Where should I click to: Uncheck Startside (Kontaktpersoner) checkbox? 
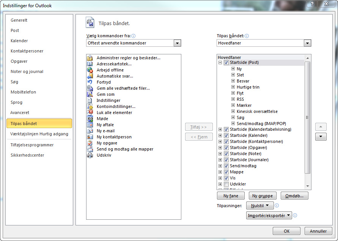[226, 141]
